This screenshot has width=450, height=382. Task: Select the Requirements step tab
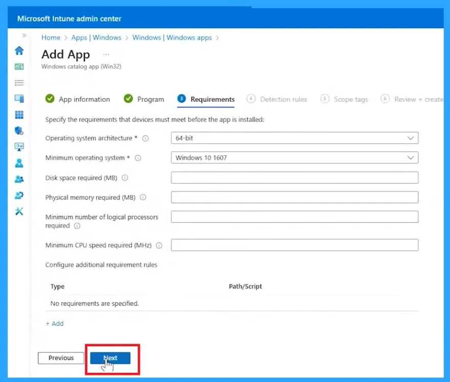coord(206,99)
